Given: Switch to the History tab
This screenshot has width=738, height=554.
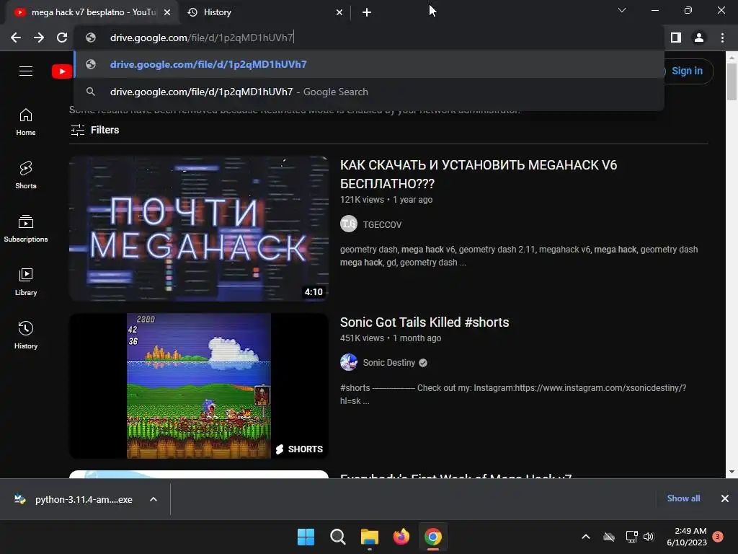Looking at the screenshot, I should pyautogui.click(x=265, y=13).
